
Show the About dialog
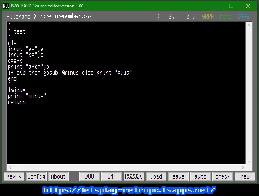(x=58, y=176)
